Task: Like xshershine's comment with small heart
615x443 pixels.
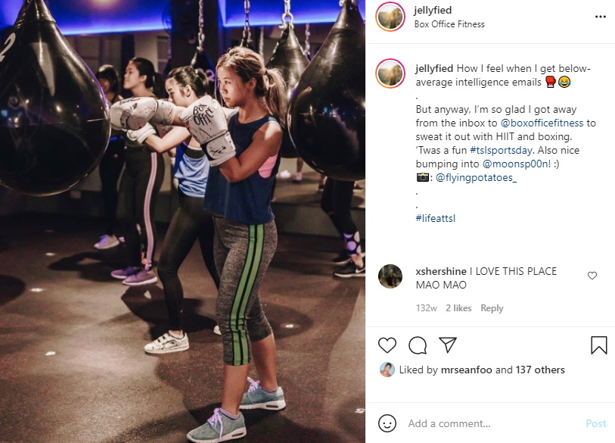Action: click(x=592, y=276)
